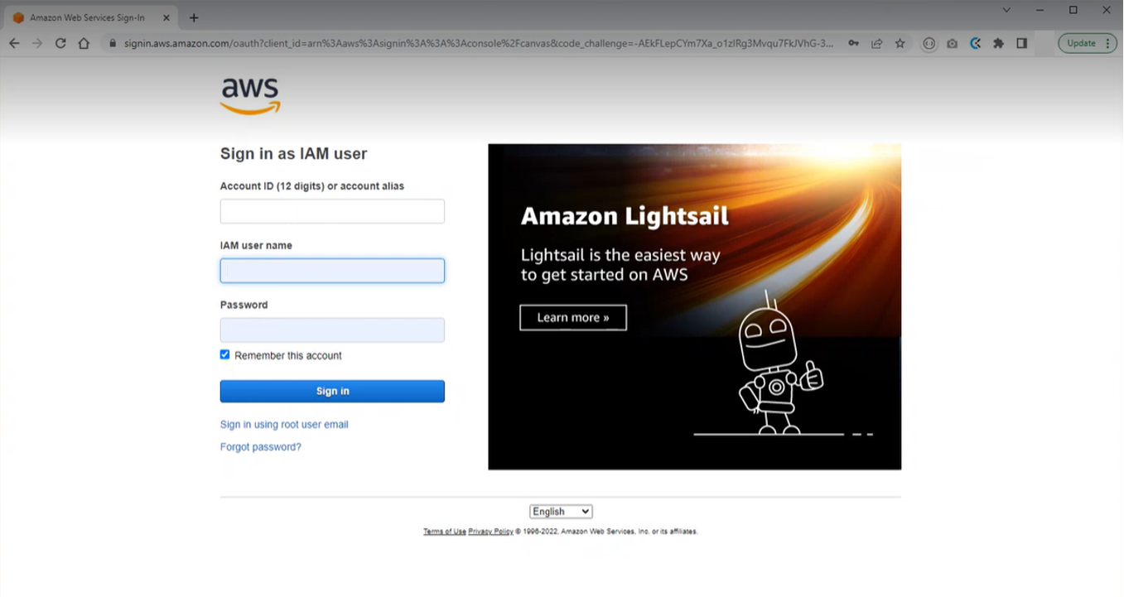Image resolution: width=1124 pixels, height=597 pixels.
Task: Open a new browser tab
Action: [194, 17]
